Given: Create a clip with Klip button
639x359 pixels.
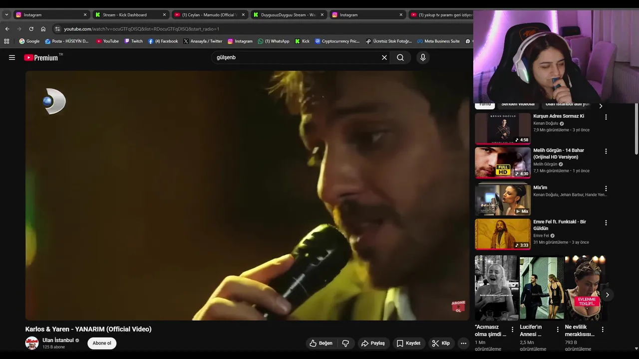Looking at the screenshot, I should (441, 343).
